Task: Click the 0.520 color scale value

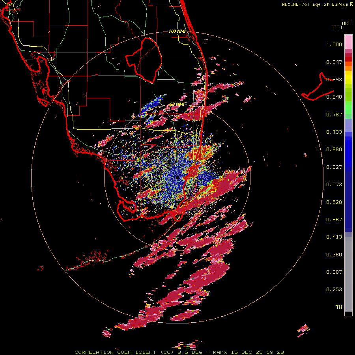Action: pos(334,202)
